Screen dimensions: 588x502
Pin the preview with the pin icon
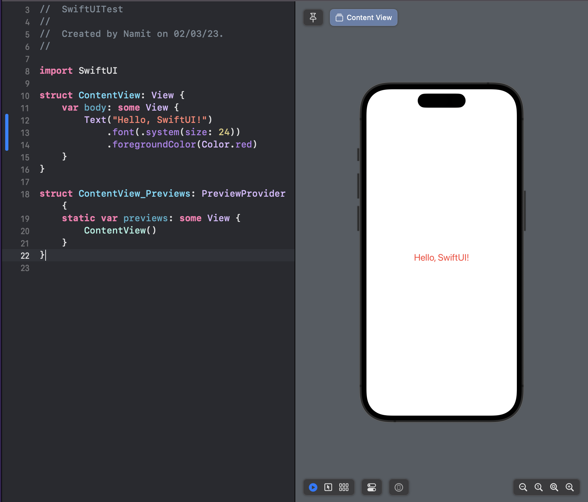pyautogui.click(x=313, y=17)
